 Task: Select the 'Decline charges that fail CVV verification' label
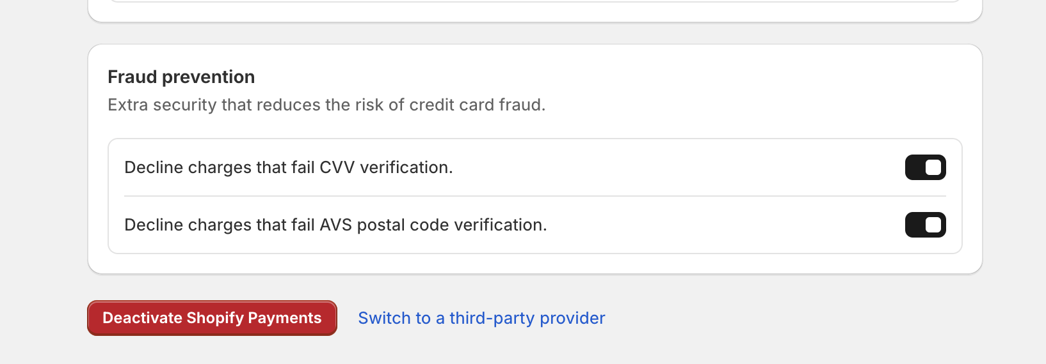coord(288,167)
